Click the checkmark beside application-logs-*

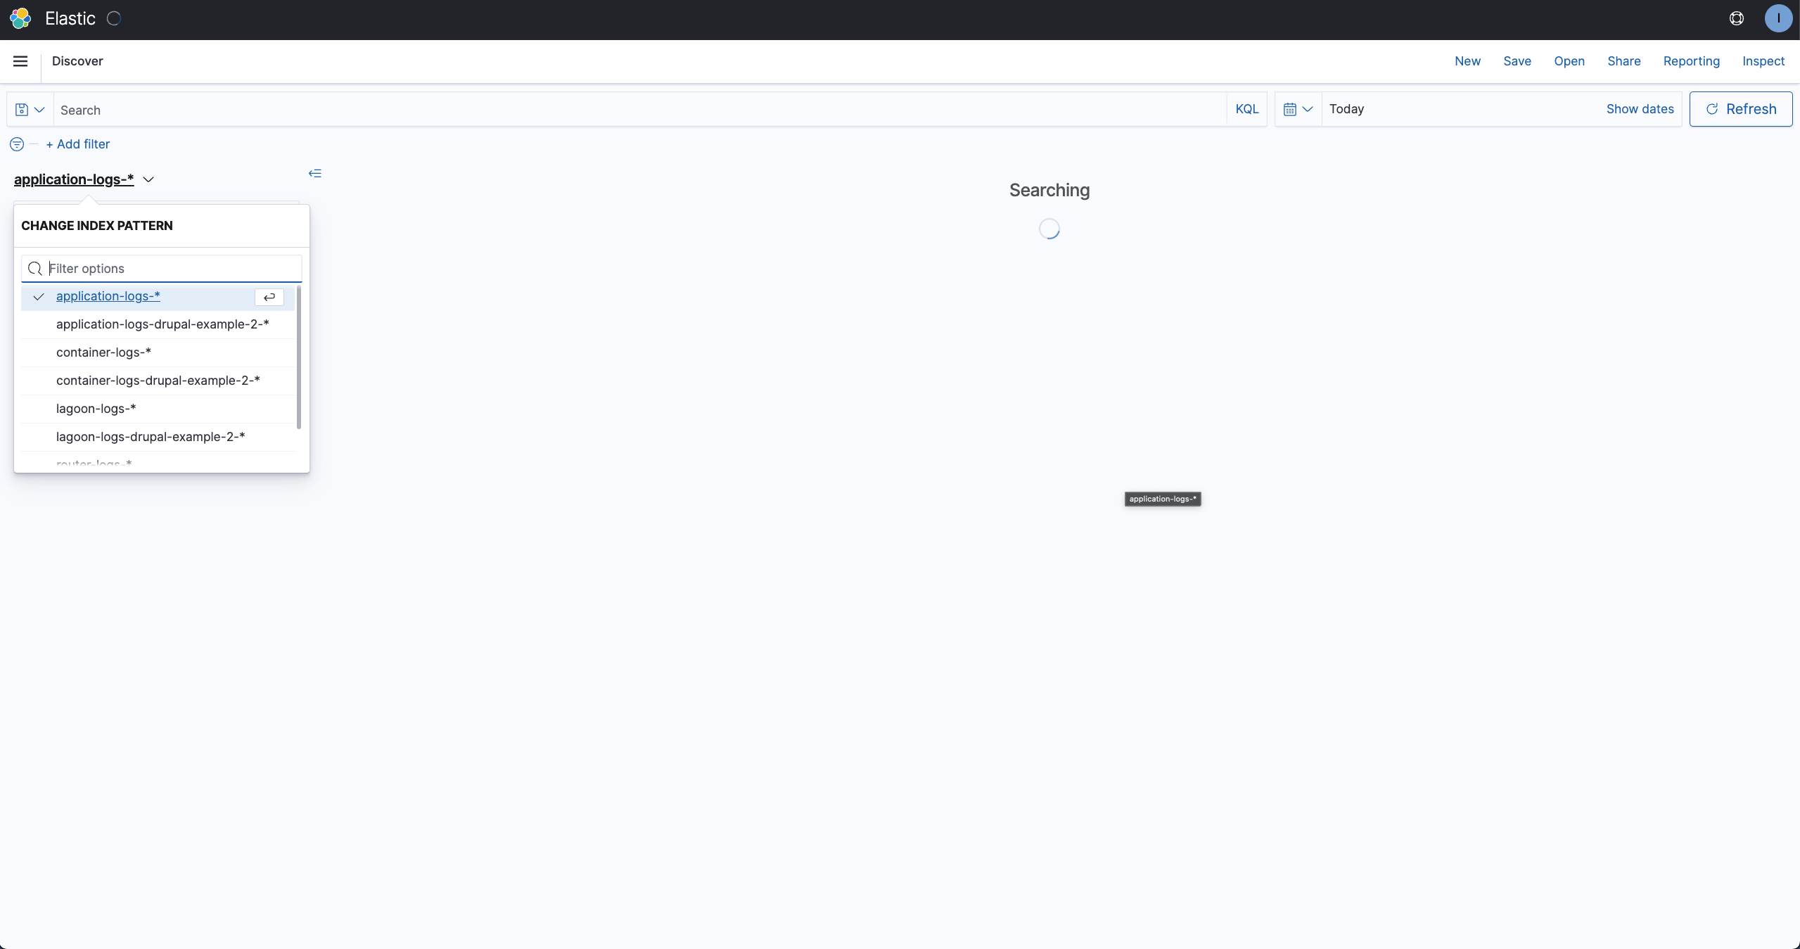point(38,297)
